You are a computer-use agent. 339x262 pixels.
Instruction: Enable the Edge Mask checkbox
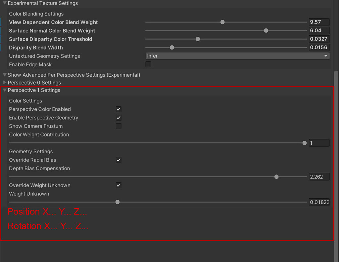coord(148,64)
